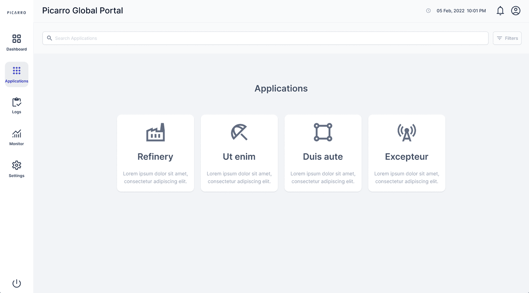
Task: Click the Settings label in sidebar
Action: click(x=17, y=176)
